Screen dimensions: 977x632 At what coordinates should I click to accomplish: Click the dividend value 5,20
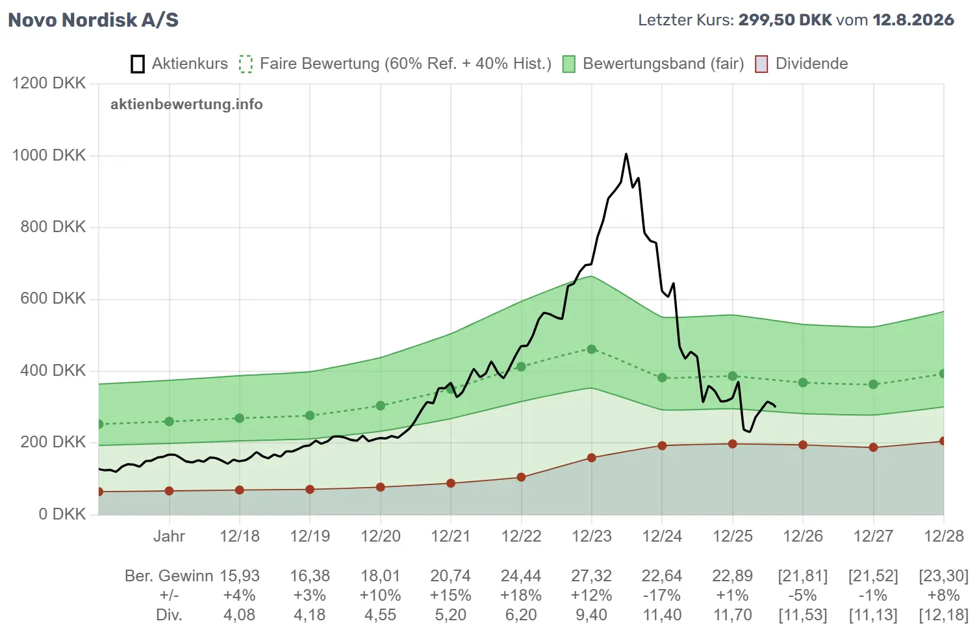click(451, 615)
